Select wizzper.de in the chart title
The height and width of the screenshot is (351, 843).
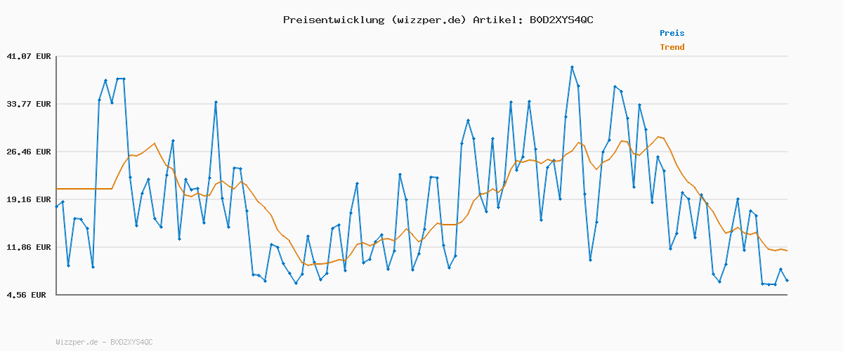point(428,20)
